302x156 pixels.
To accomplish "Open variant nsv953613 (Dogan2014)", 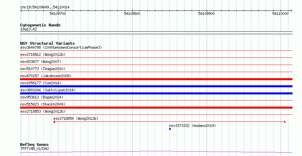I will point(42,97).
